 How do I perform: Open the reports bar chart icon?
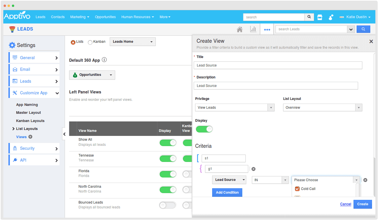[253, 29]
